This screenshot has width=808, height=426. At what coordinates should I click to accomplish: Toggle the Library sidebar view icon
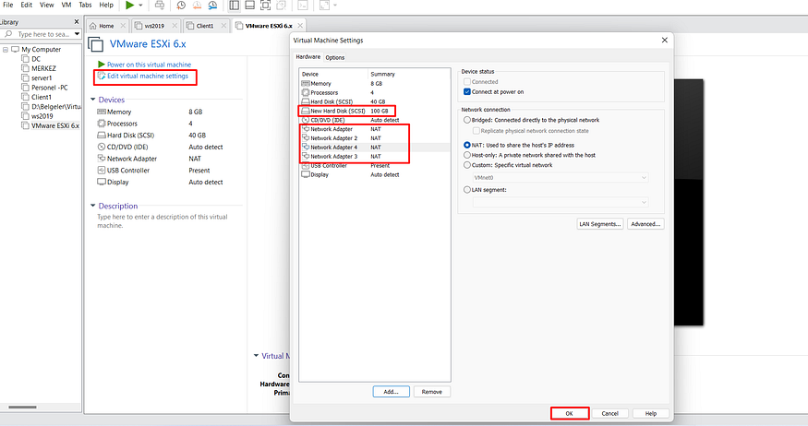[x=235, y=6]
